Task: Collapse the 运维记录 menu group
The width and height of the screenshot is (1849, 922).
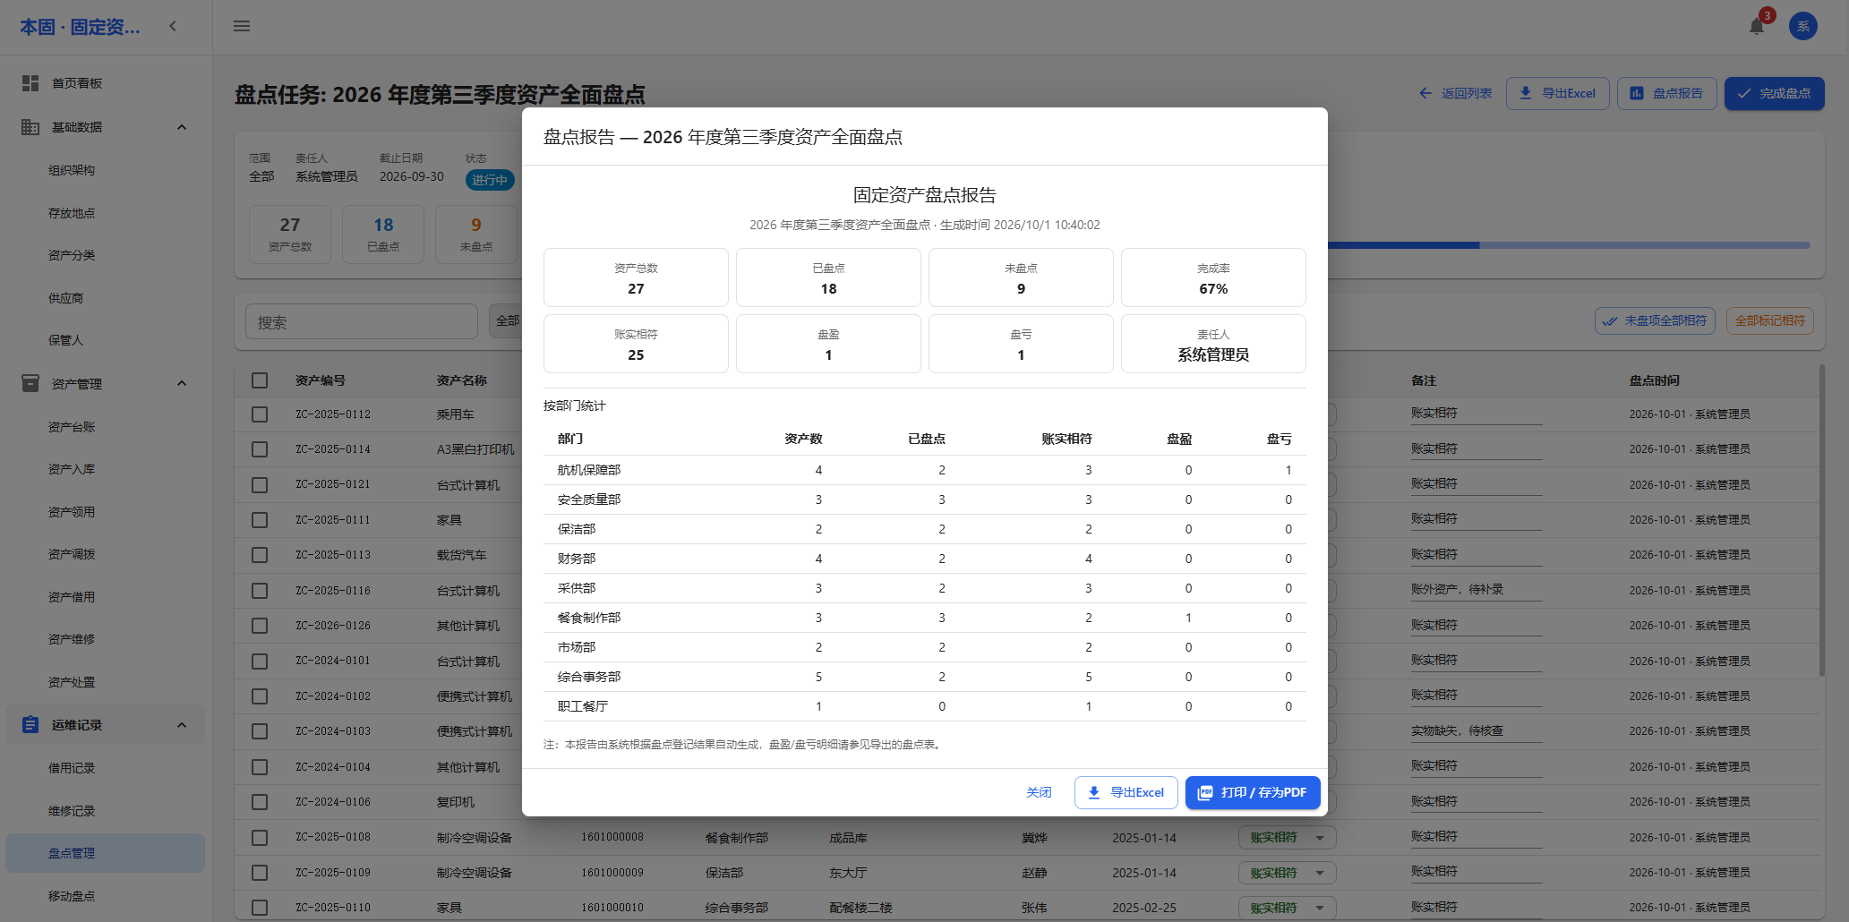Action: 182,724
